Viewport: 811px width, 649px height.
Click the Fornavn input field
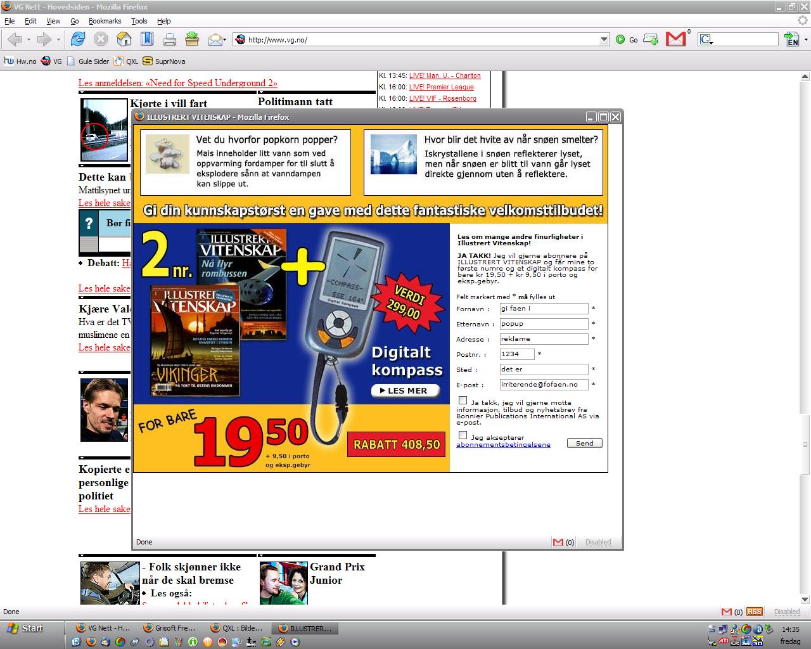pyautogui.click(x=544, y=309)
